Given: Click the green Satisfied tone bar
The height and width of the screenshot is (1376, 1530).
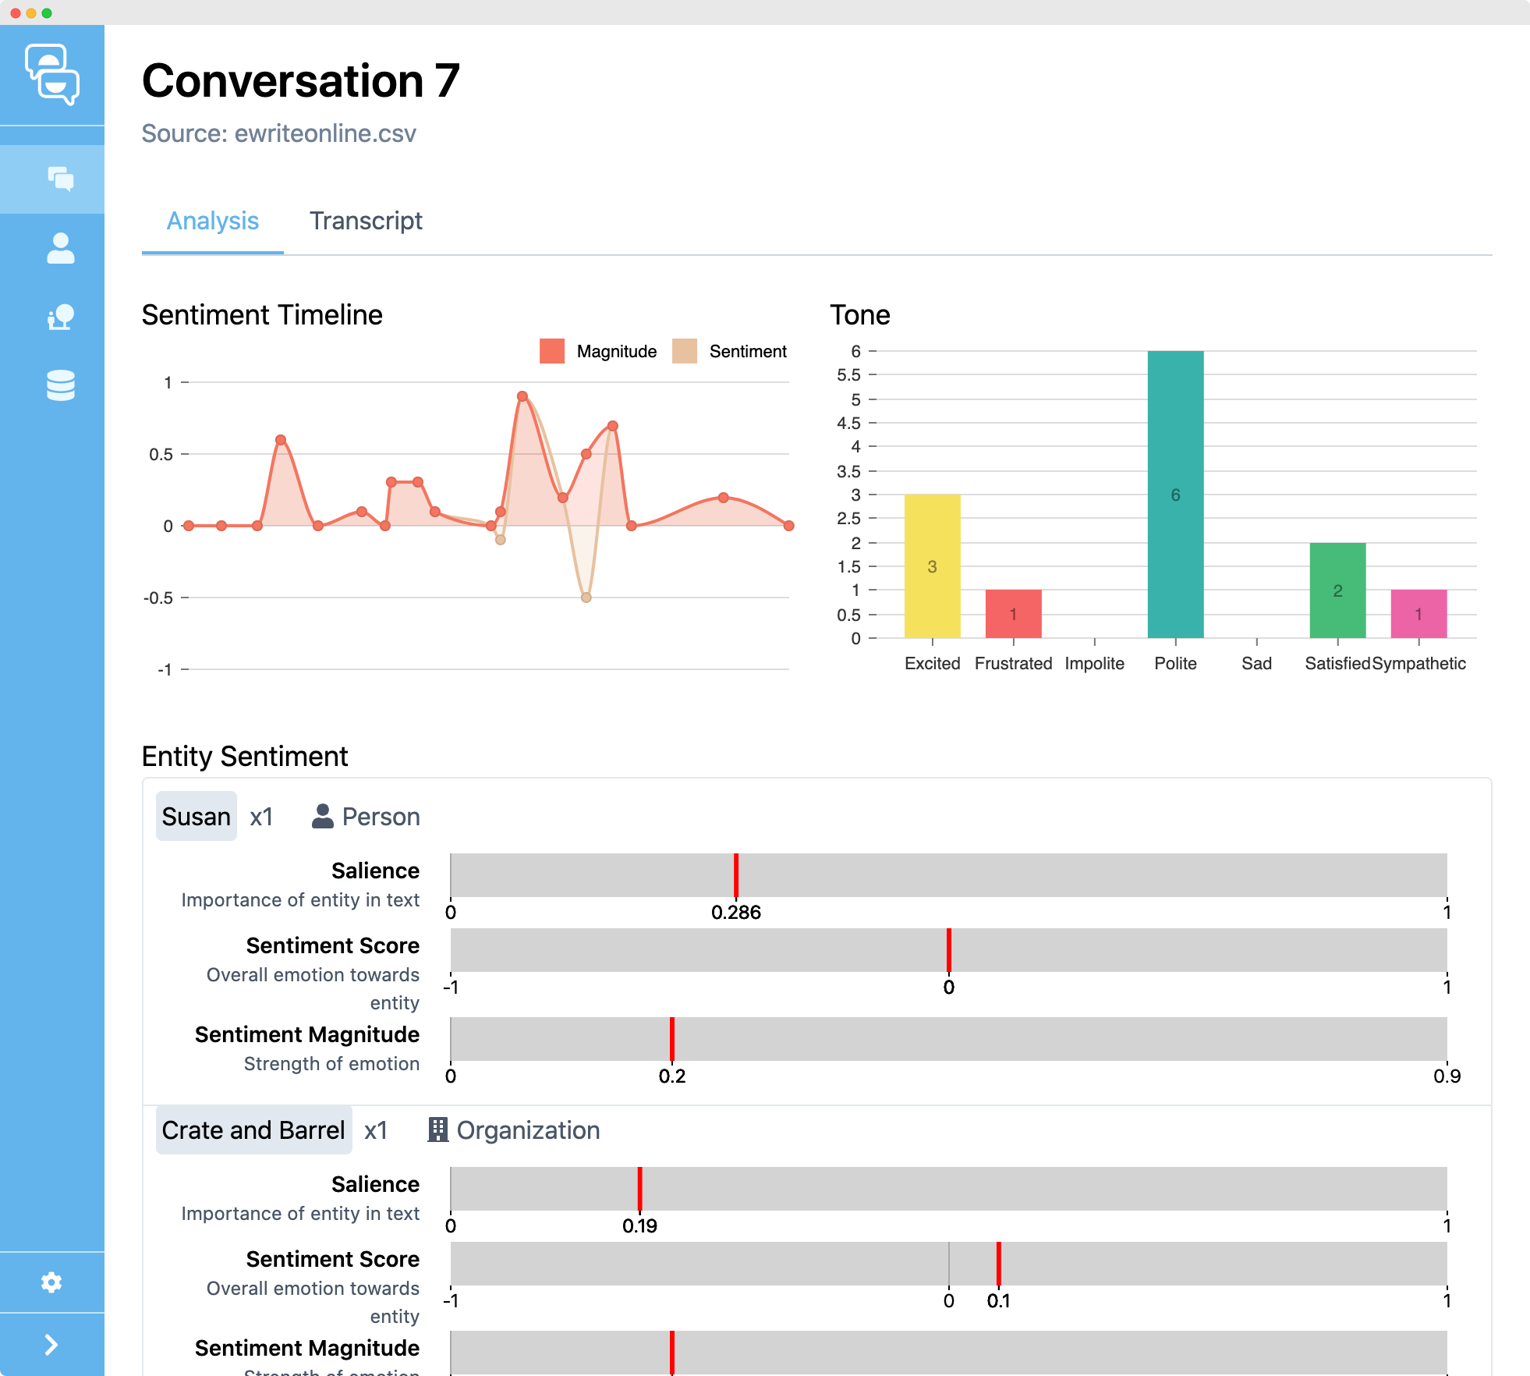Looking at the screenshot, I should 1337,590.
